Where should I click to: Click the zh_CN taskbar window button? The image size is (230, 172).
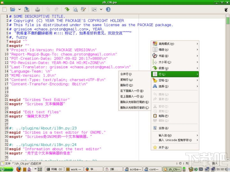pos(172,169)
